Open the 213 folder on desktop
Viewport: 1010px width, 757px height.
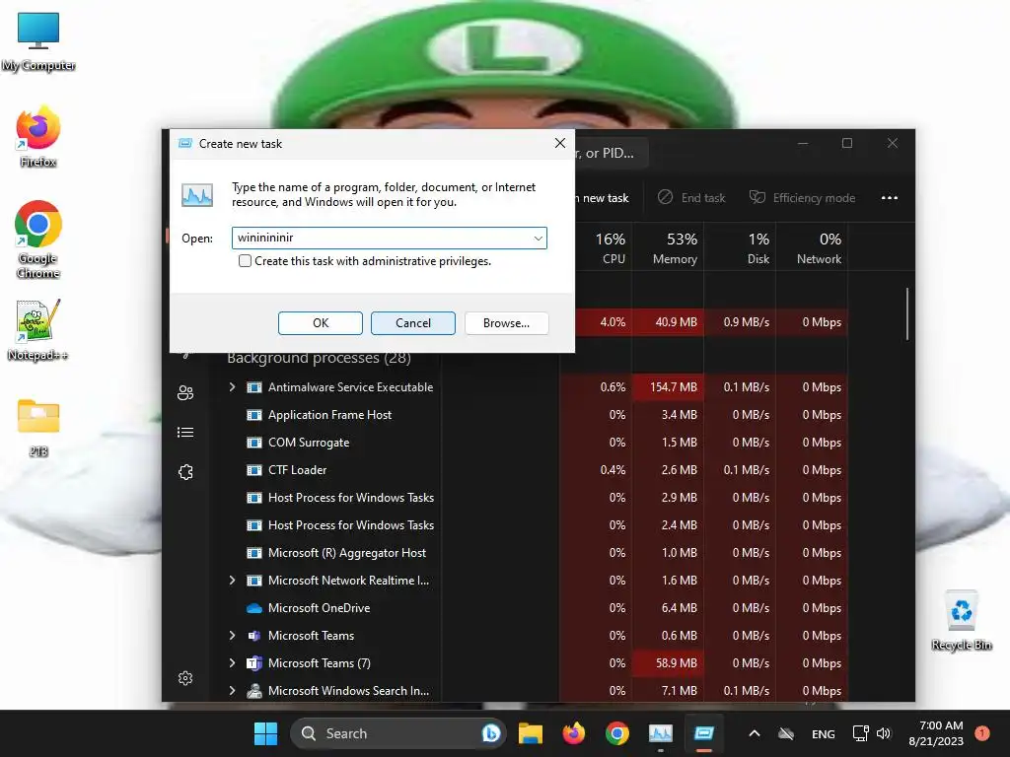point(38,427)
